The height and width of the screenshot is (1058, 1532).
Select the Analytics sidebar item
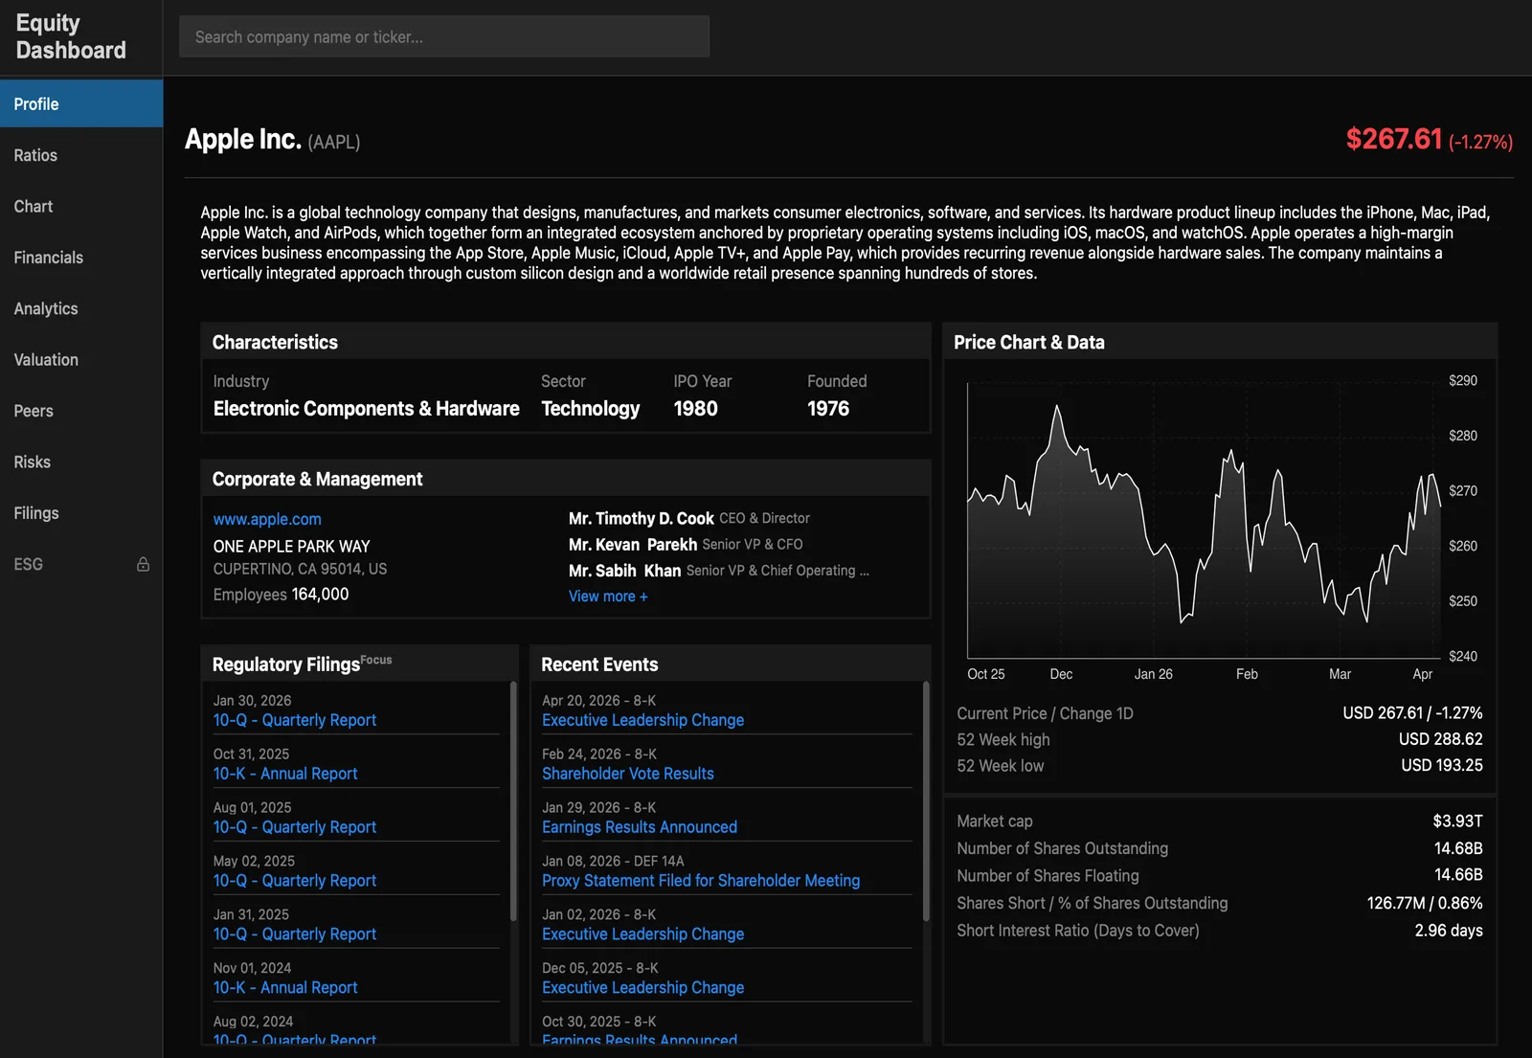pos(81,308)
